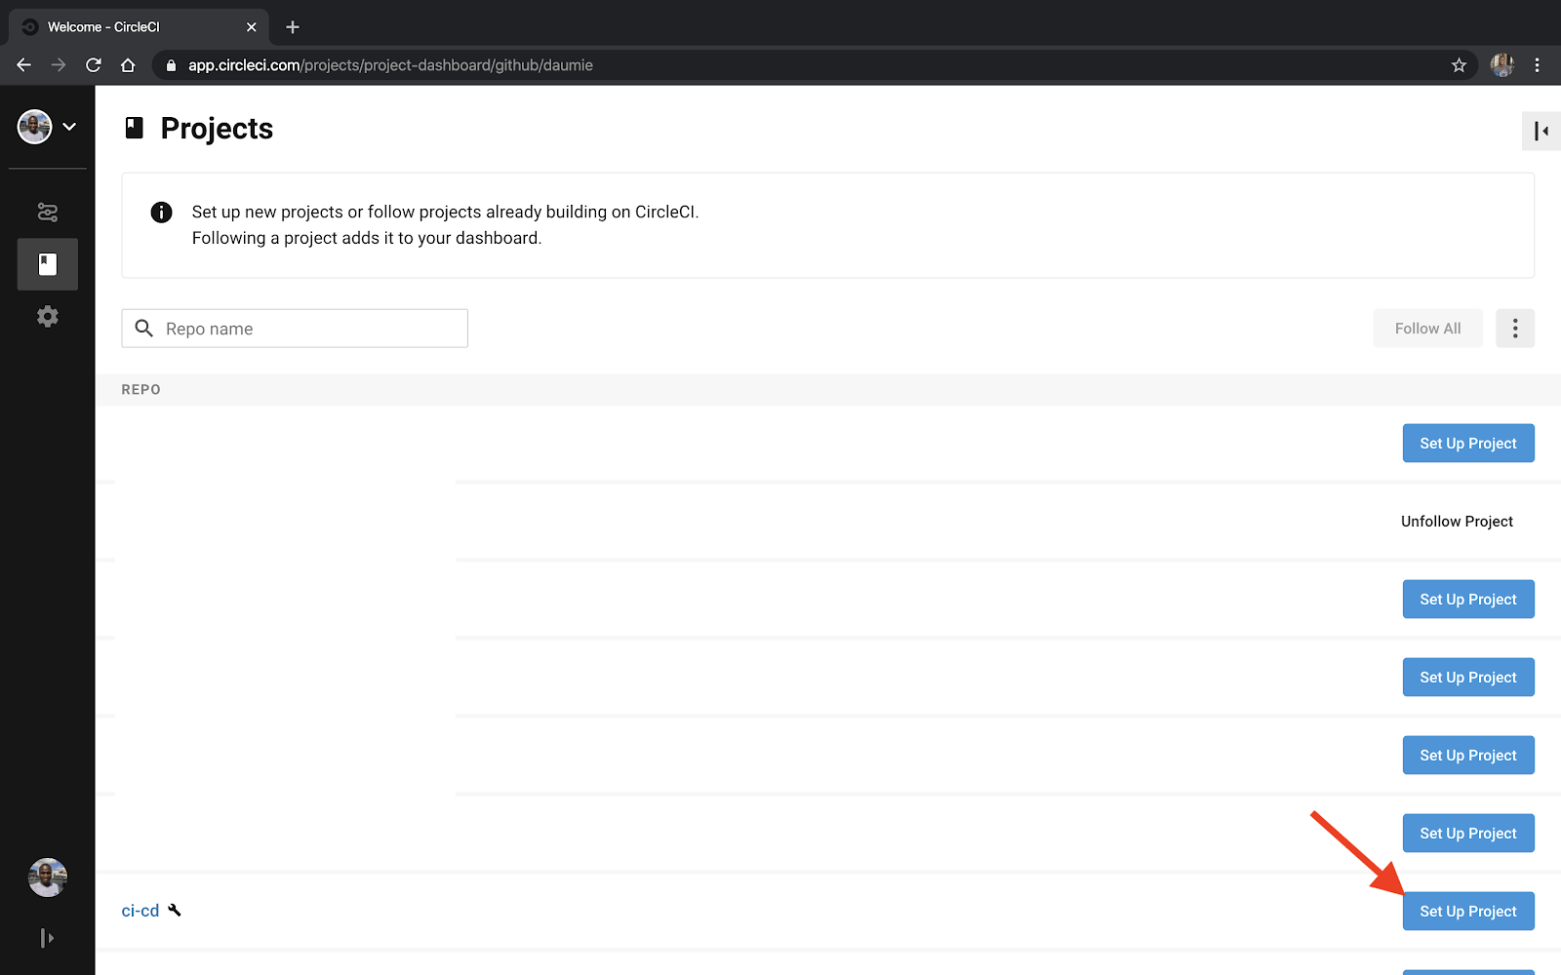Open the Chrome three-dot menu

[x=1538, y=64]
